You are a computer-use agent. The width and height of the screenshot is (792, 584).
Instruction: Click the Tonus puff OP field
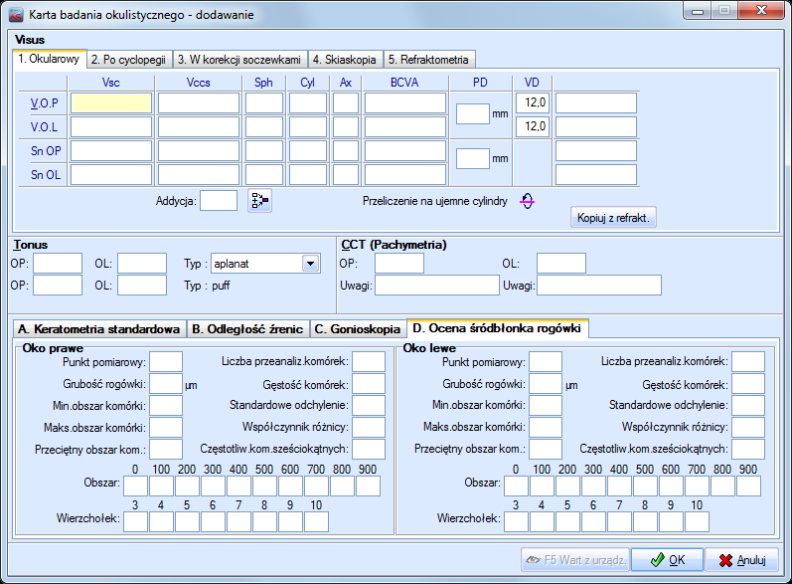pyautogui.click(x=58, y=286)
